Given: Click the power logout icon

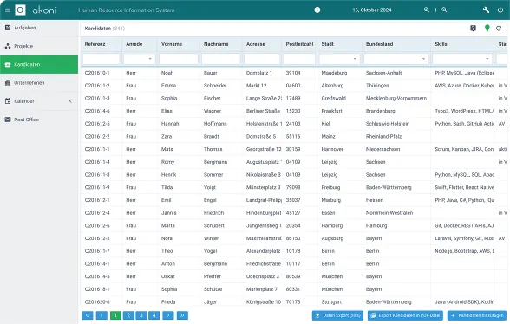Looking at the screenshot, I should pyautogui.click(x=500, y=10).
